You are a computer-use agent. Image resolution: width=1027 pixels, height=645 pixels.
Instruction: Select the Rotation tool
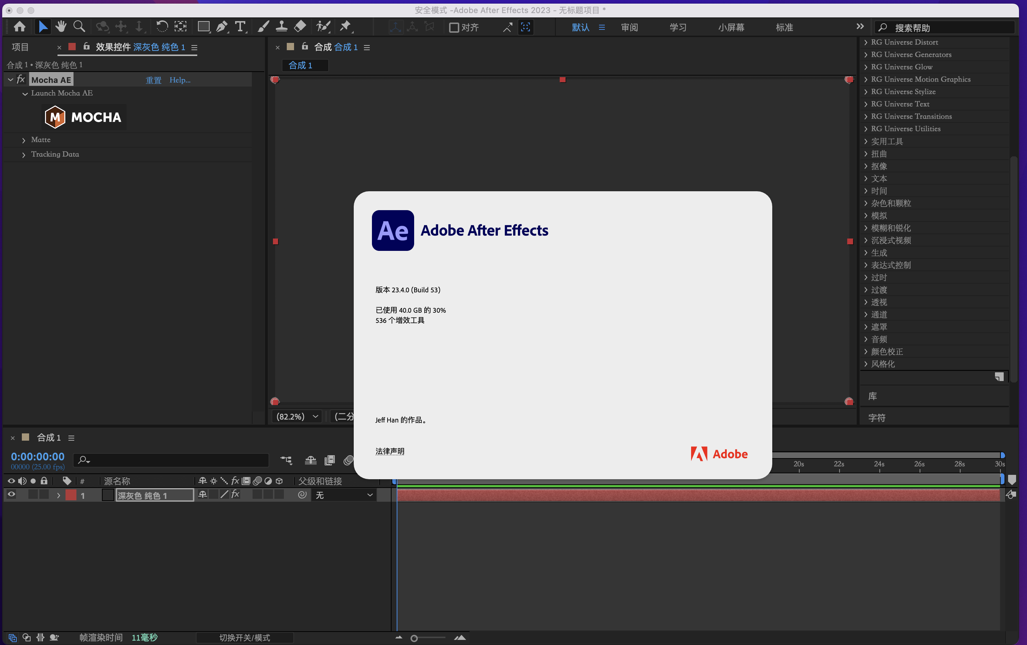(162, 27)
